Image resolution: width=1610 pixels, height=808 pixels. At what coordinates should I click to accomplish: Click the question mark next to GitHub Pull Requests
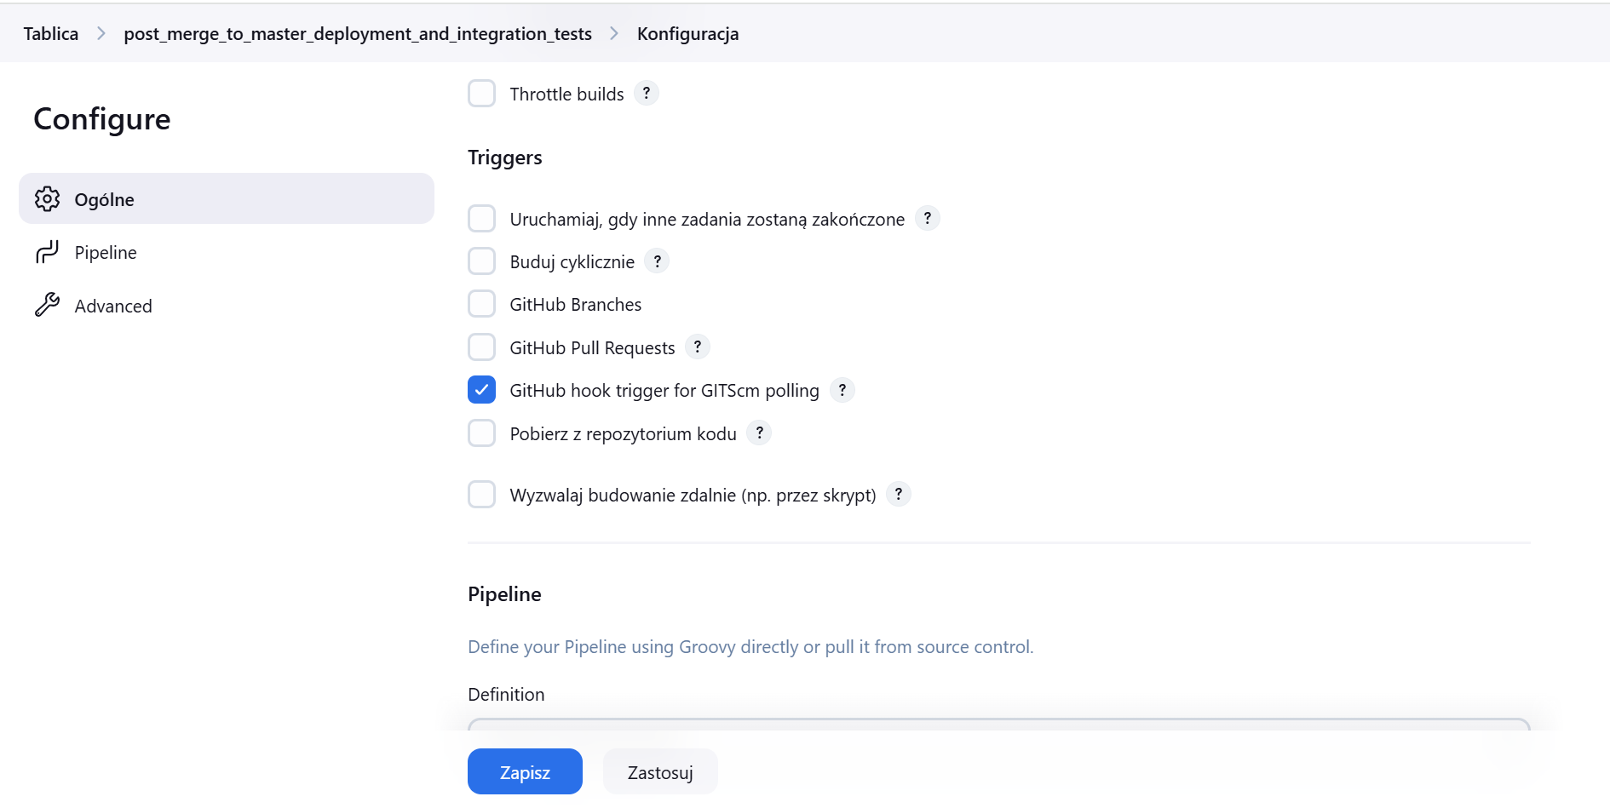click(697, 347)
